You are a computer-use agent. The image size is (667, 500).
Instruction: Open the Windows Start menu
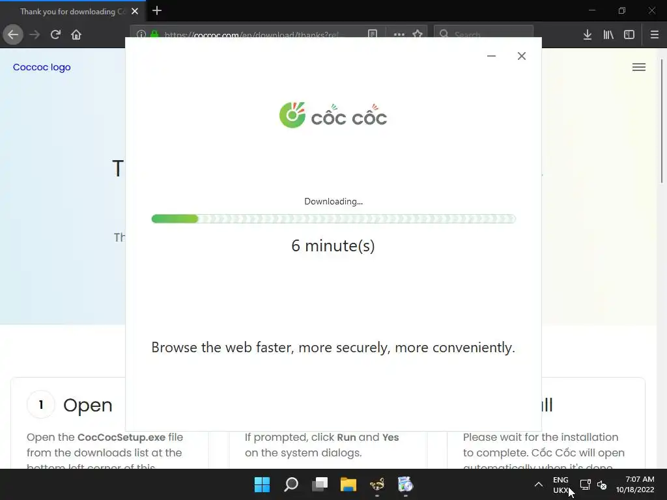262,484
